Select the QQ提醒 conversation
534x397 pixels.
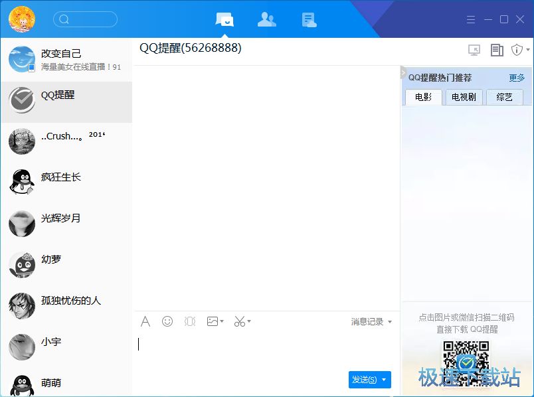(x=66, y=102)
